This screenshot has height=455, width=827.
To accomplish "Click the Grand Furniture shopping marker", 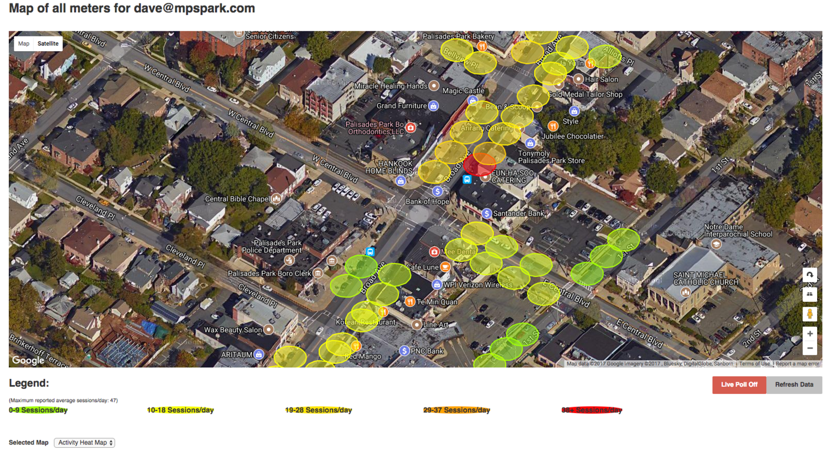I will 434,106.
